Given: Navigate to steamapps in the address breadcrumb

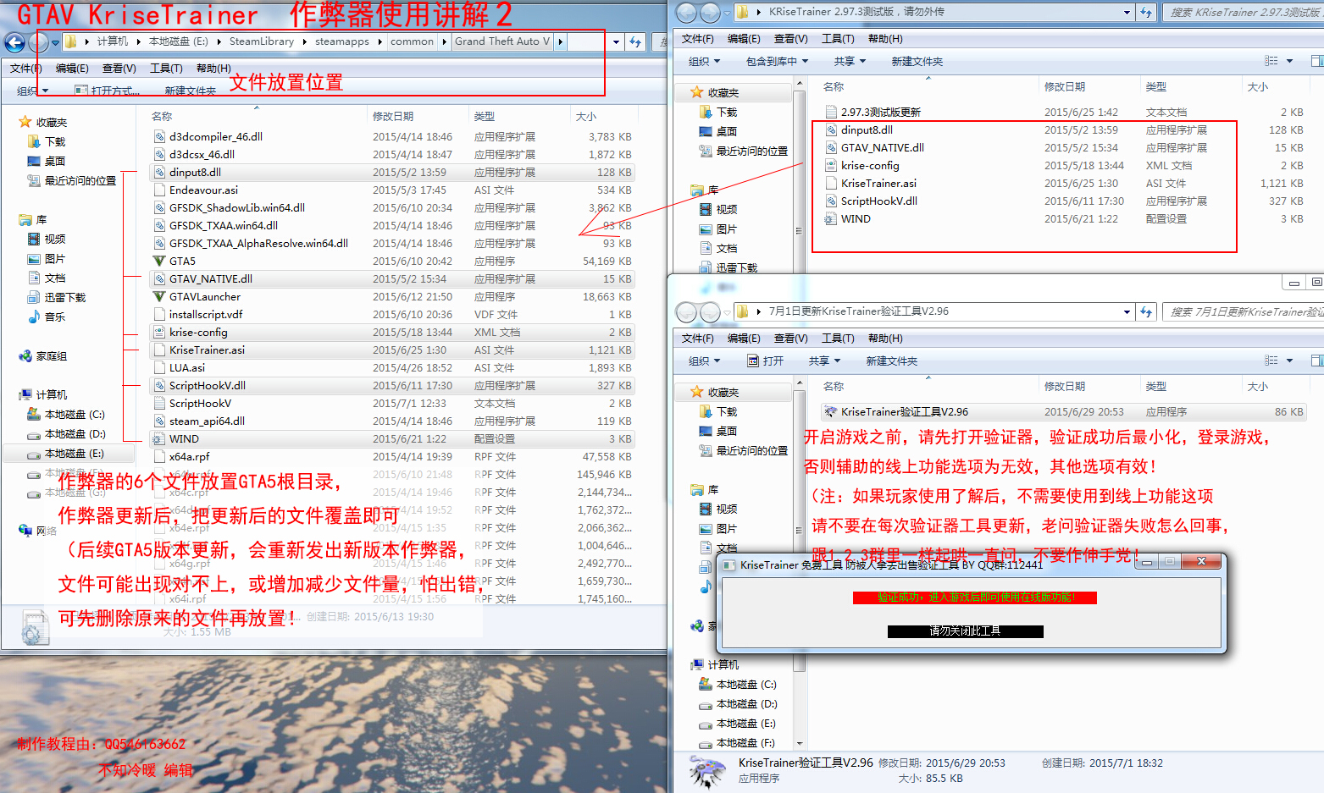Looking at the screenshot, I should tap(342, 41).
